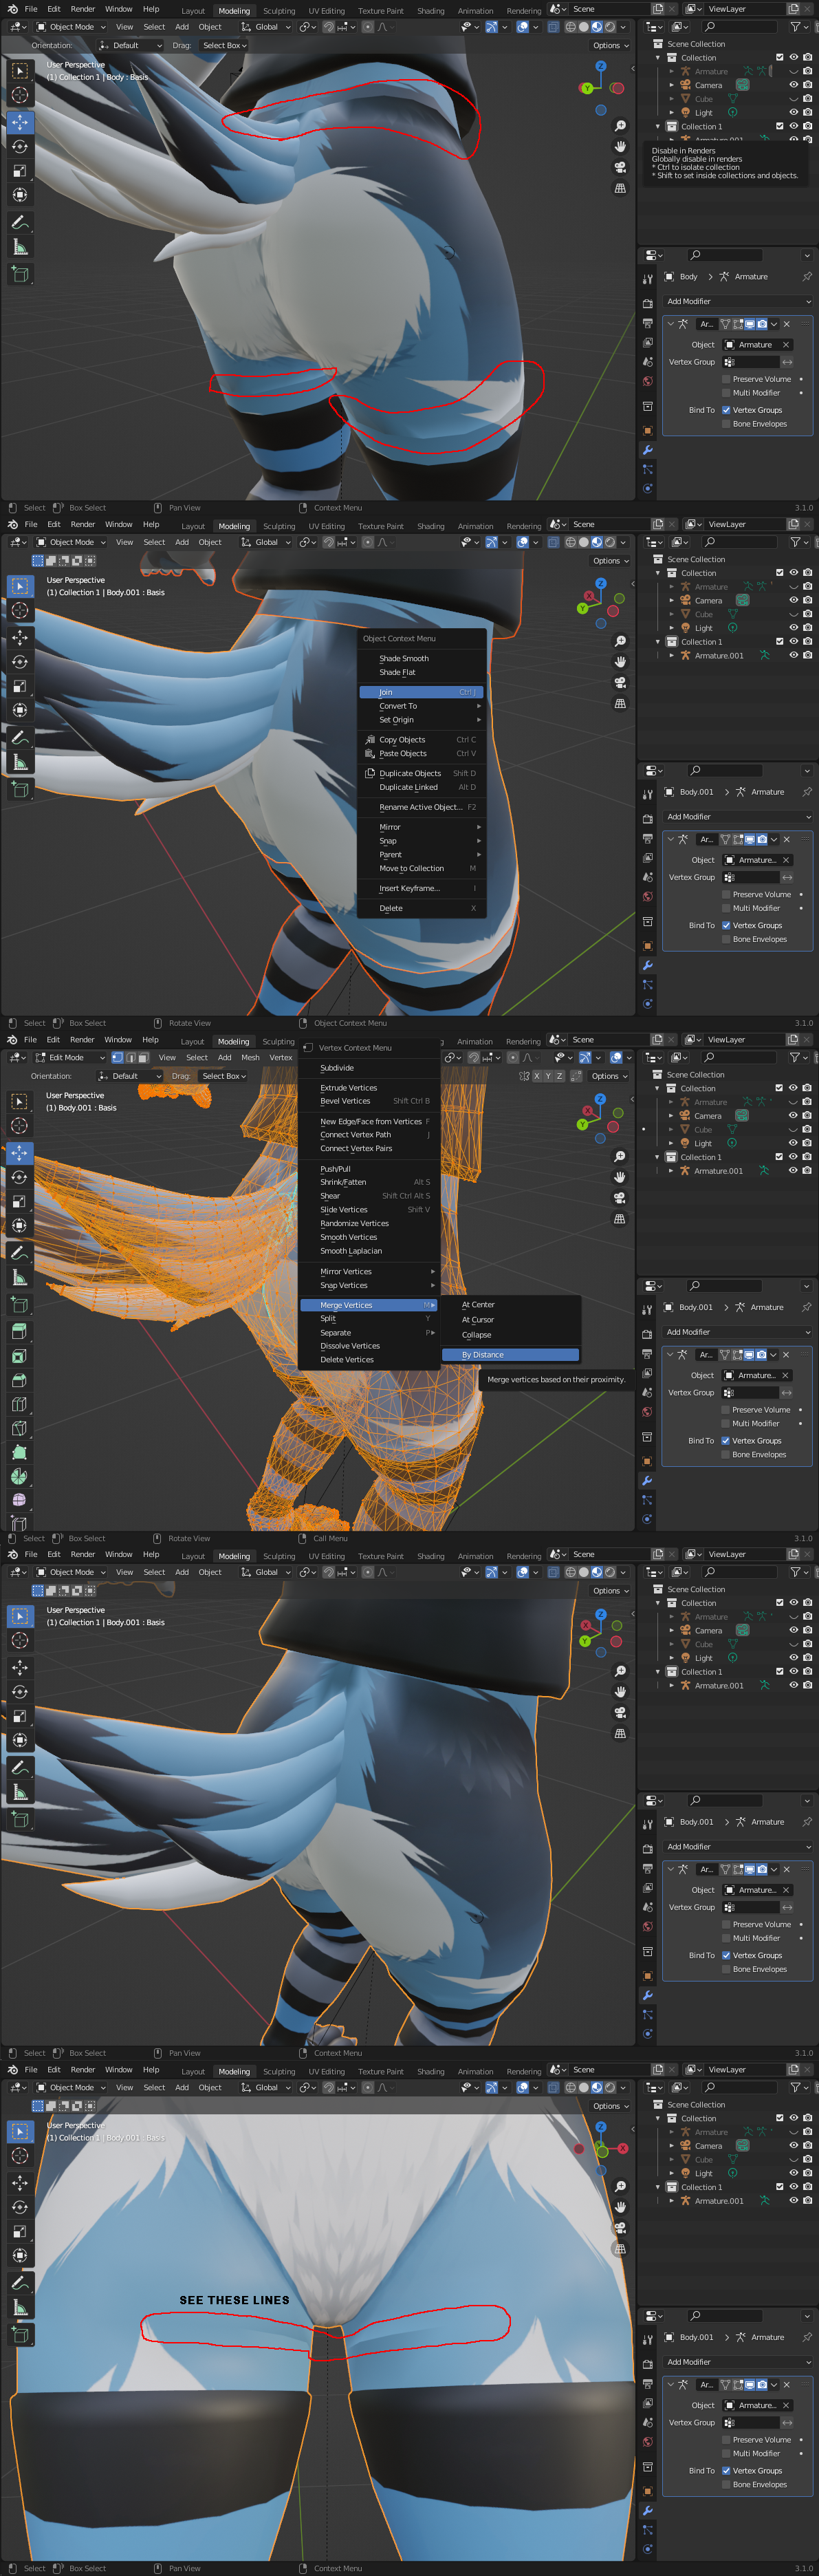Click properties search field in the fourth Blender window
The image size is (819, 2576).
(x=726, y=1800)
